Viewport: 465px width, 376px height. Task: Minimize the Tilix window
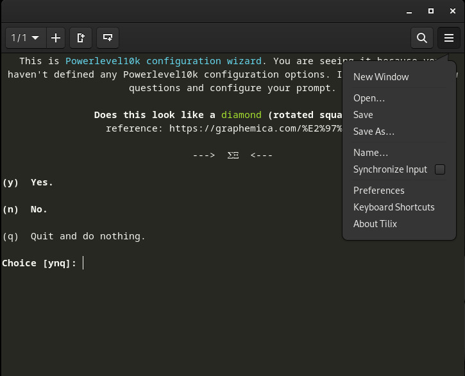pos(409,12)
